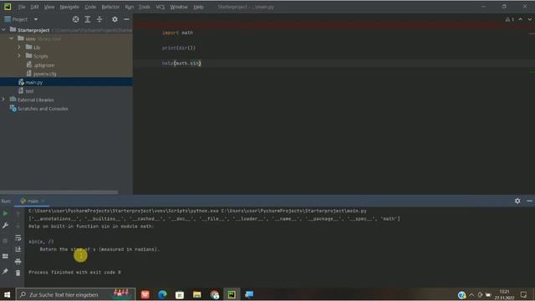Screen dimensions: 535x301
Task: Click the import math line in the editor
Action: 177,33
